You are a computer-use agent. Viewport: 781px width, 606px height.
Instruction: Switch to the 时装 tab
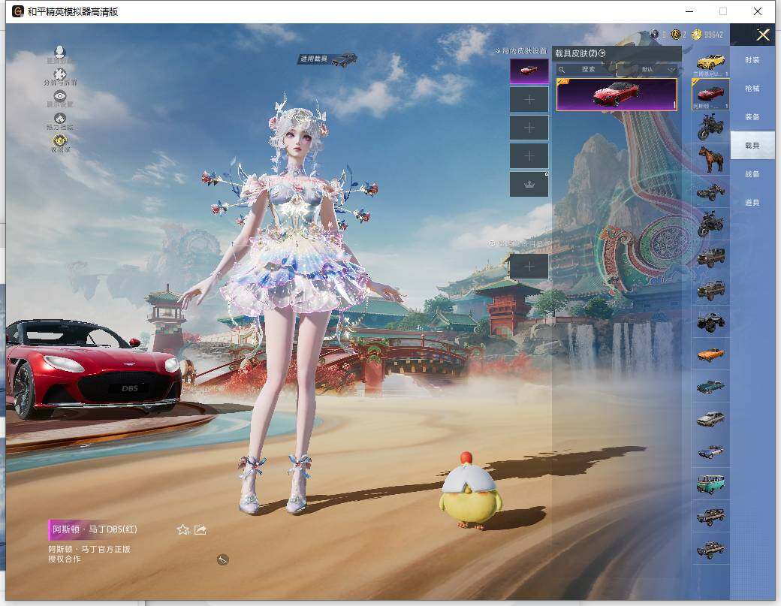[752, 60]
